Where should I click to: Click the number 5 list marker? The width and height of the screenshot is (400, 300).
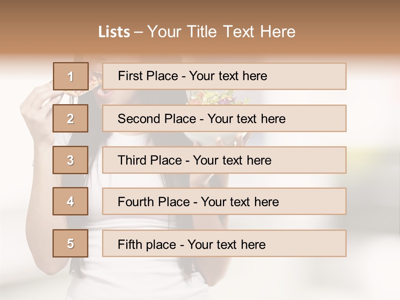70,243
